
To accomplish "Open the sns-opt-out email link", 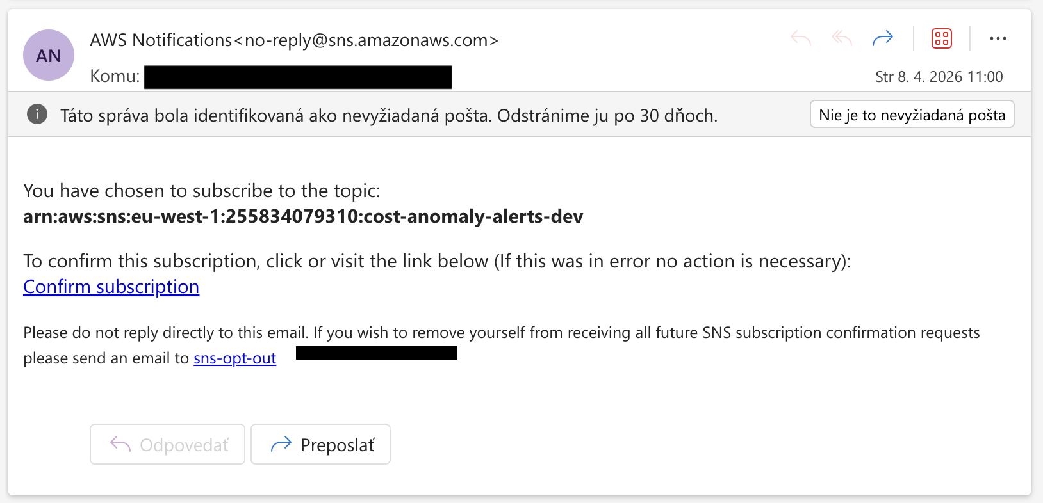I will (234, 358).
